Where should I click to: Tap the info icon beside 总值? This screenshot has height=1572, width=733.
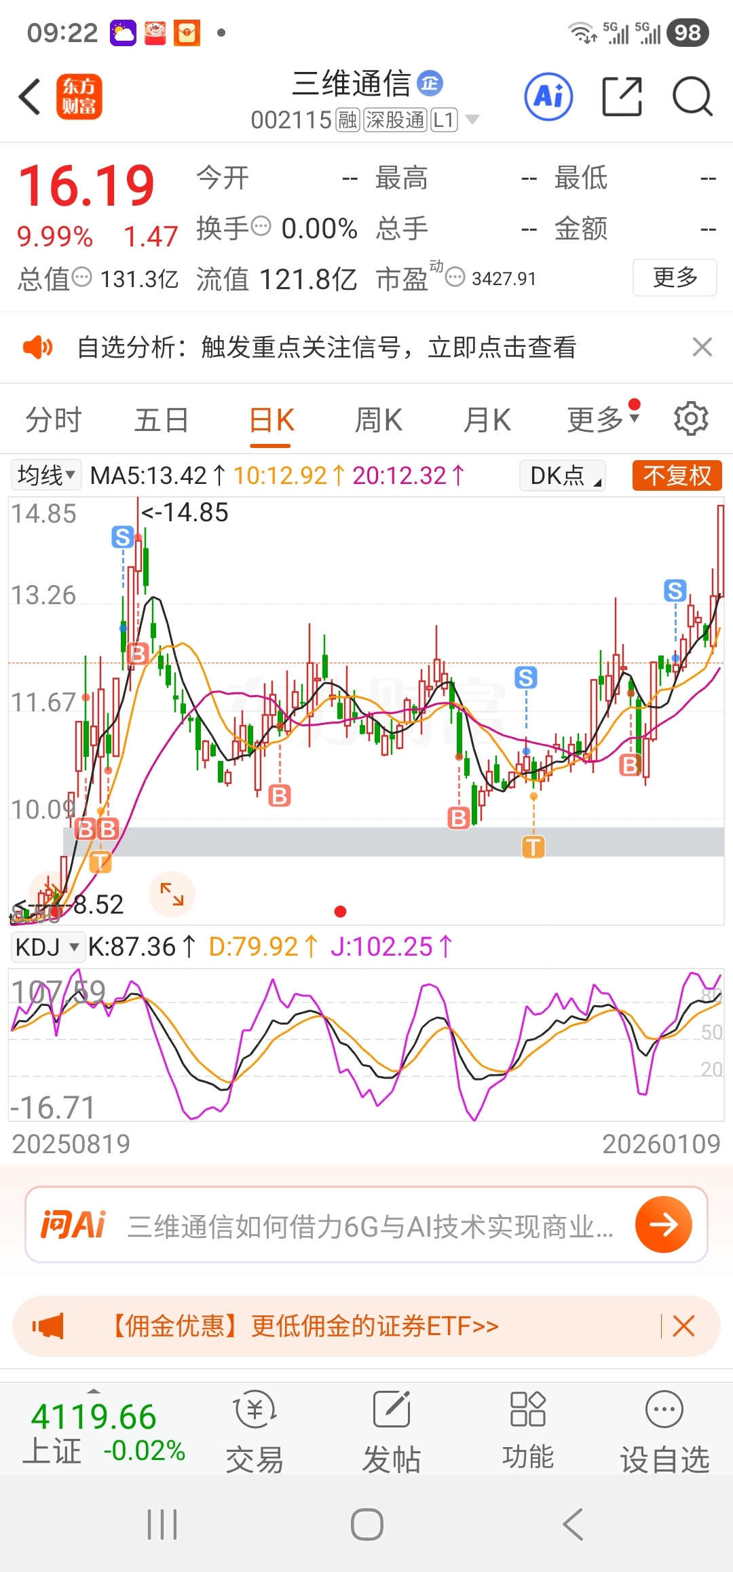point(81,277)
